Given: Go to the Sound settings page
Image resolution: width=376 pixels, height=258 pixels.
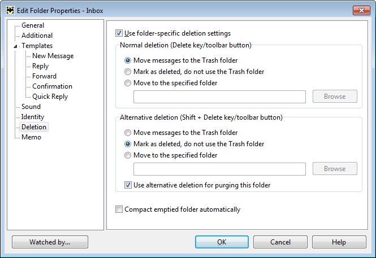Looking at the screenshot, I should click(31, 107).
